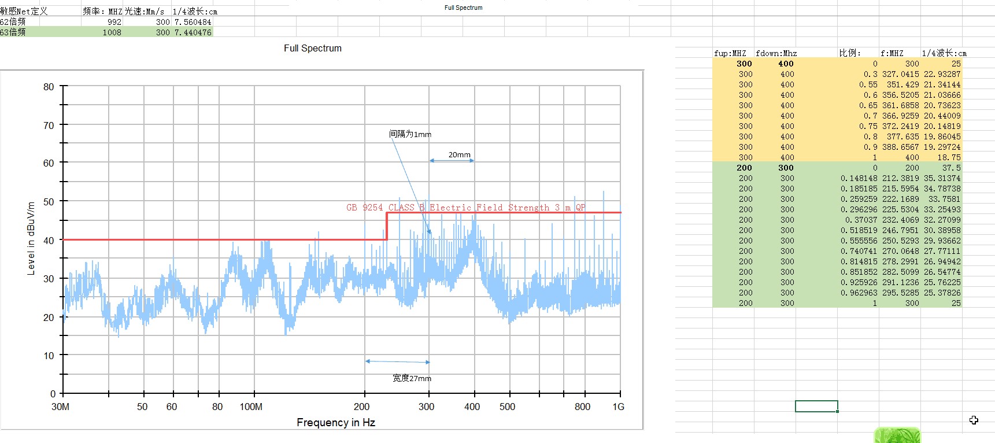Select the cell showing 356.5205

(x=900, y=95)
